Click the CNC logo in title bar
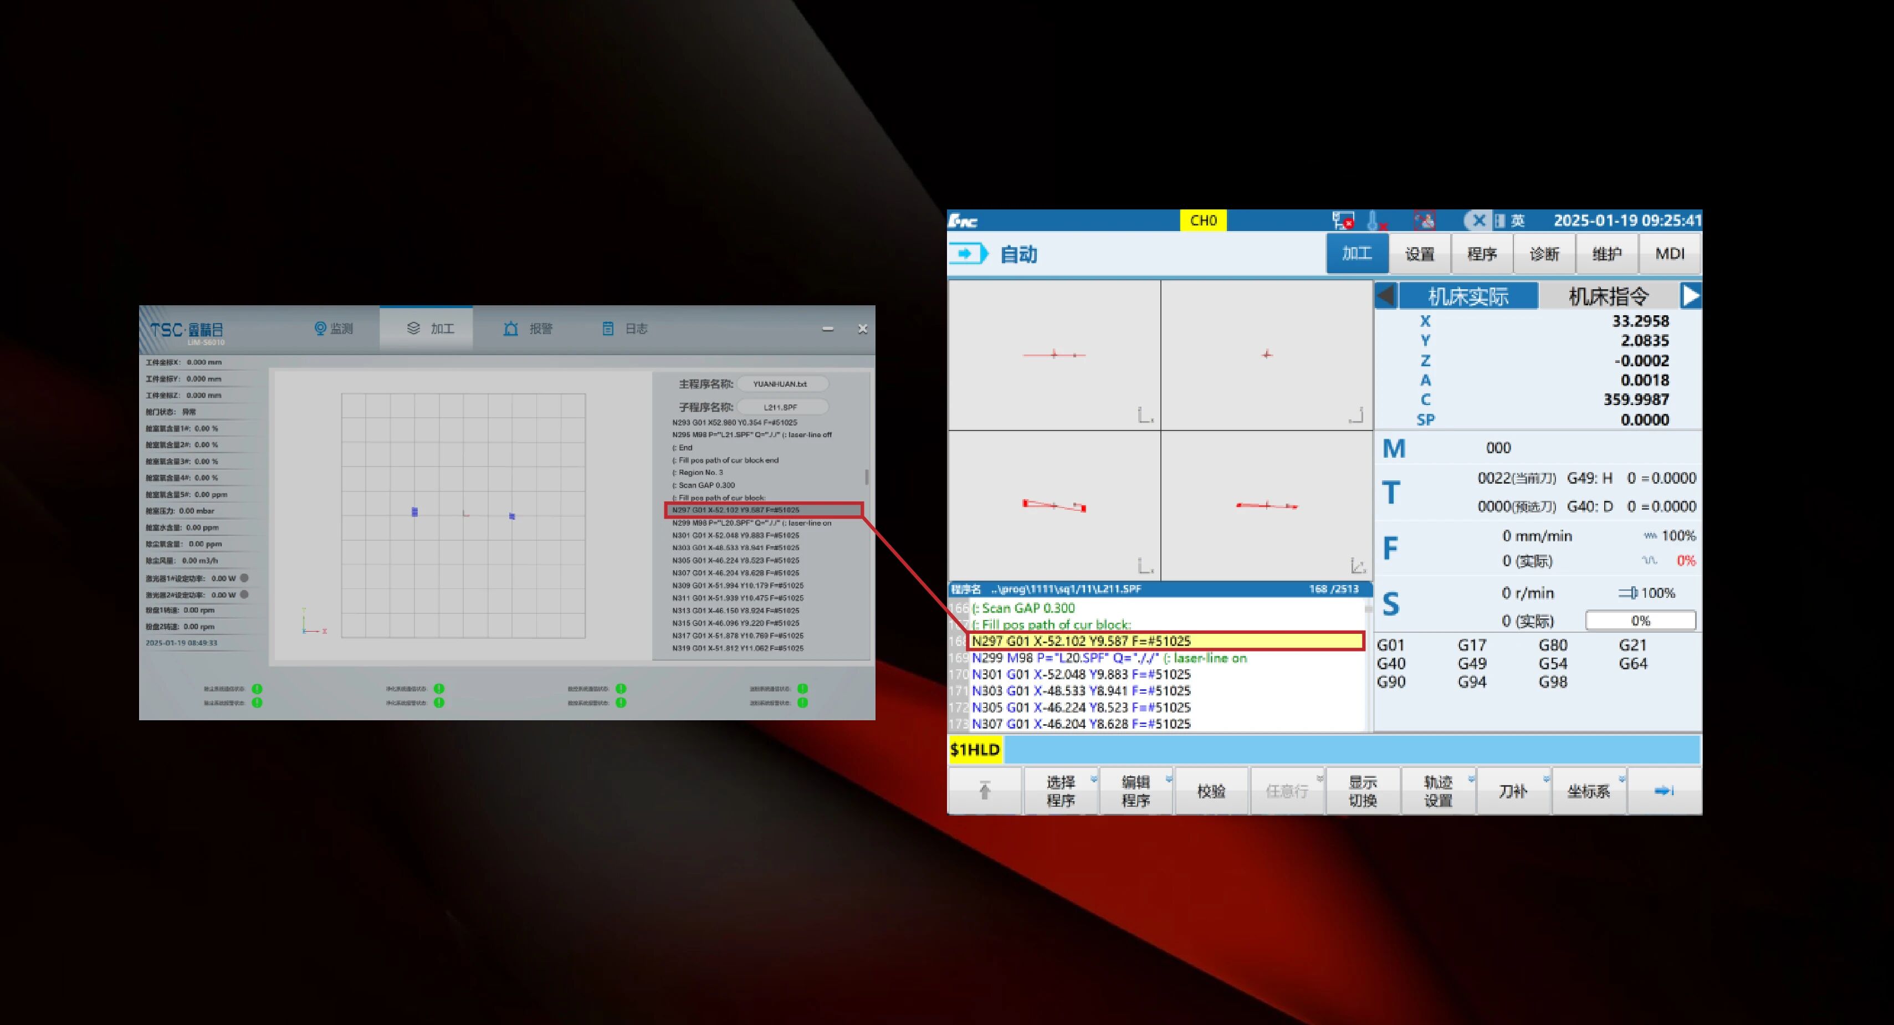The image size is (1894, 1025). click(963, 221)
